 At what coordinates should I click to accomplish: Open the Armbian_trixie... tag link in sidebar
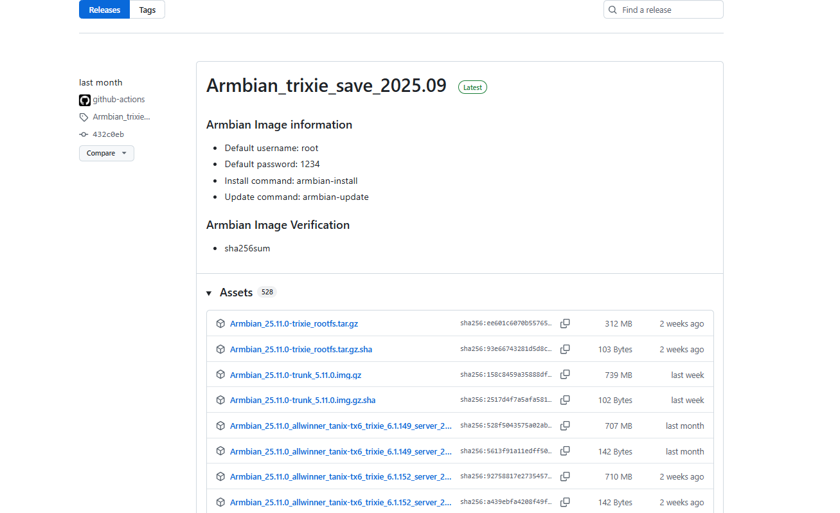(121, 117)
